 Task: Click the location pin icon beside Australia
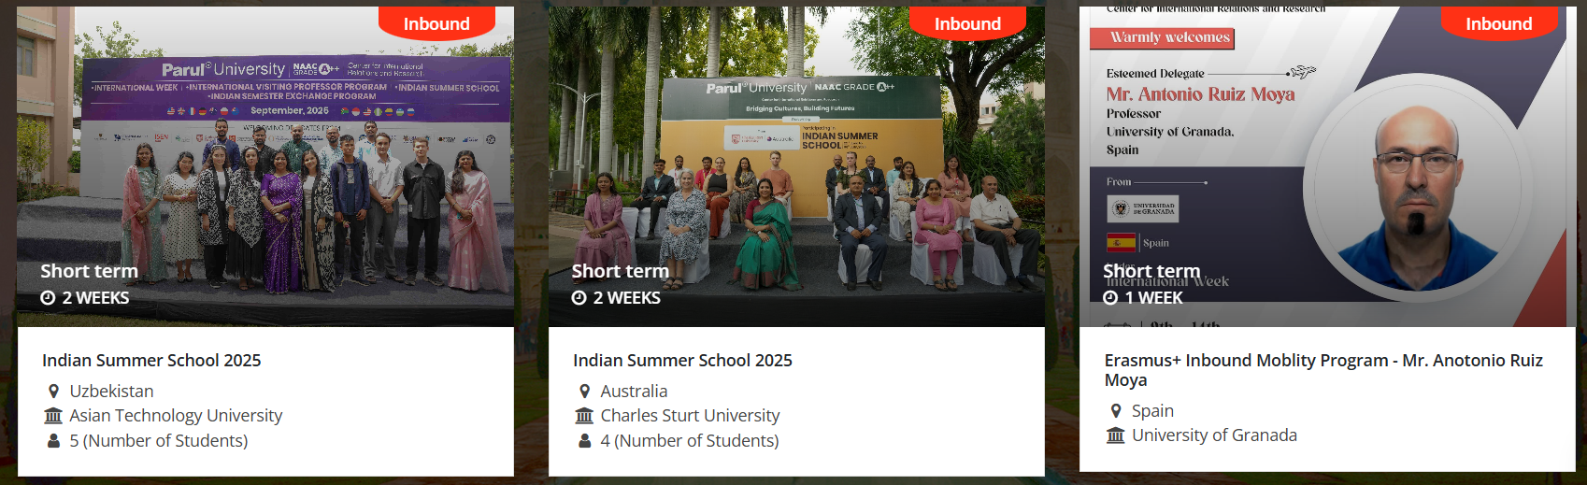click(584, 392)
